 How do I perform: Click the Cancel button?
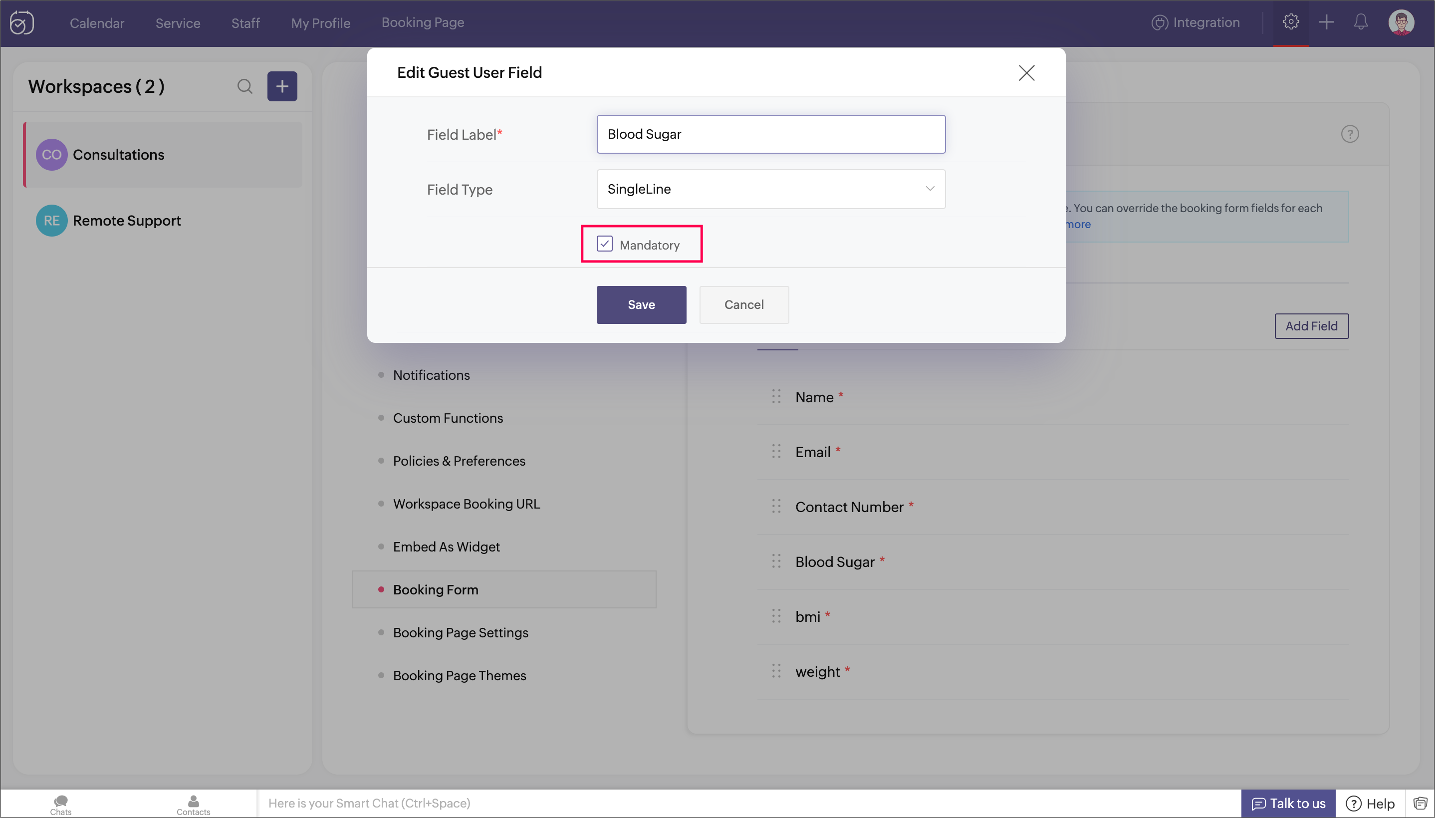(743, 304)
